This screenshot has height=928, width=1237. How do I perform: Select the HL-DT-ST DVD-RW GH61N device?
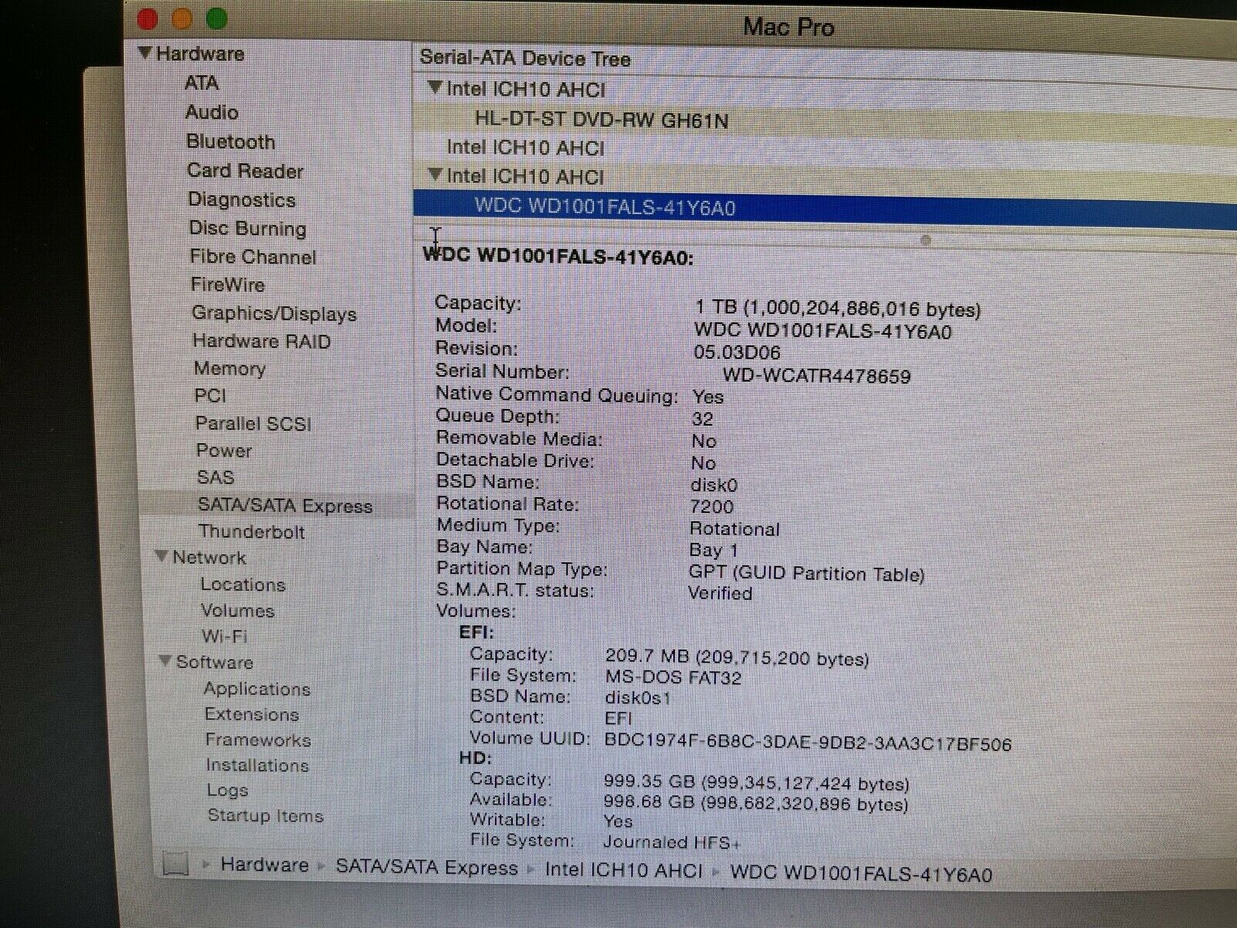point(601,120)
